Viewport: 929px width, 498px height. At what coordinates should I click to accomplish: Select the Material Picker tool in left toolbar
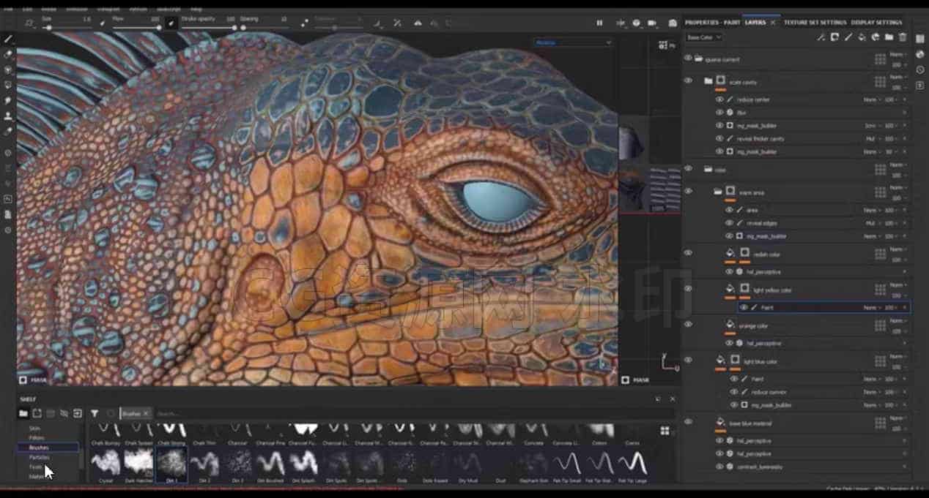(9, 131)
